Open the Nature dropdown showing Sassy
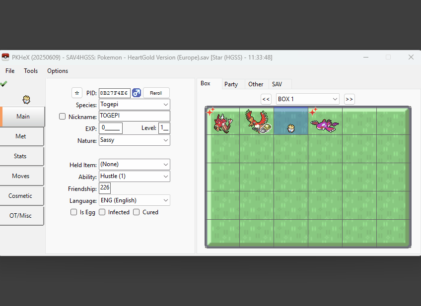 134,140
